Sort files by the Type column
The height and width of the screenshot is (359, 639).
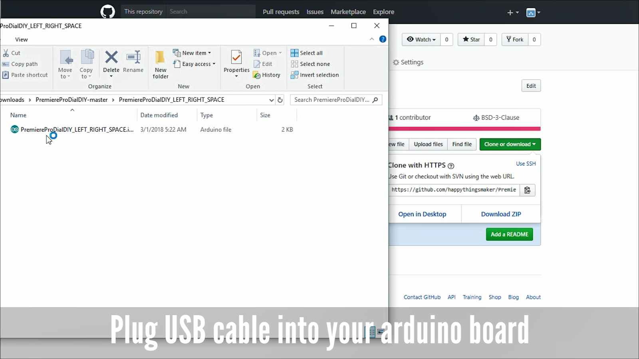206,115
